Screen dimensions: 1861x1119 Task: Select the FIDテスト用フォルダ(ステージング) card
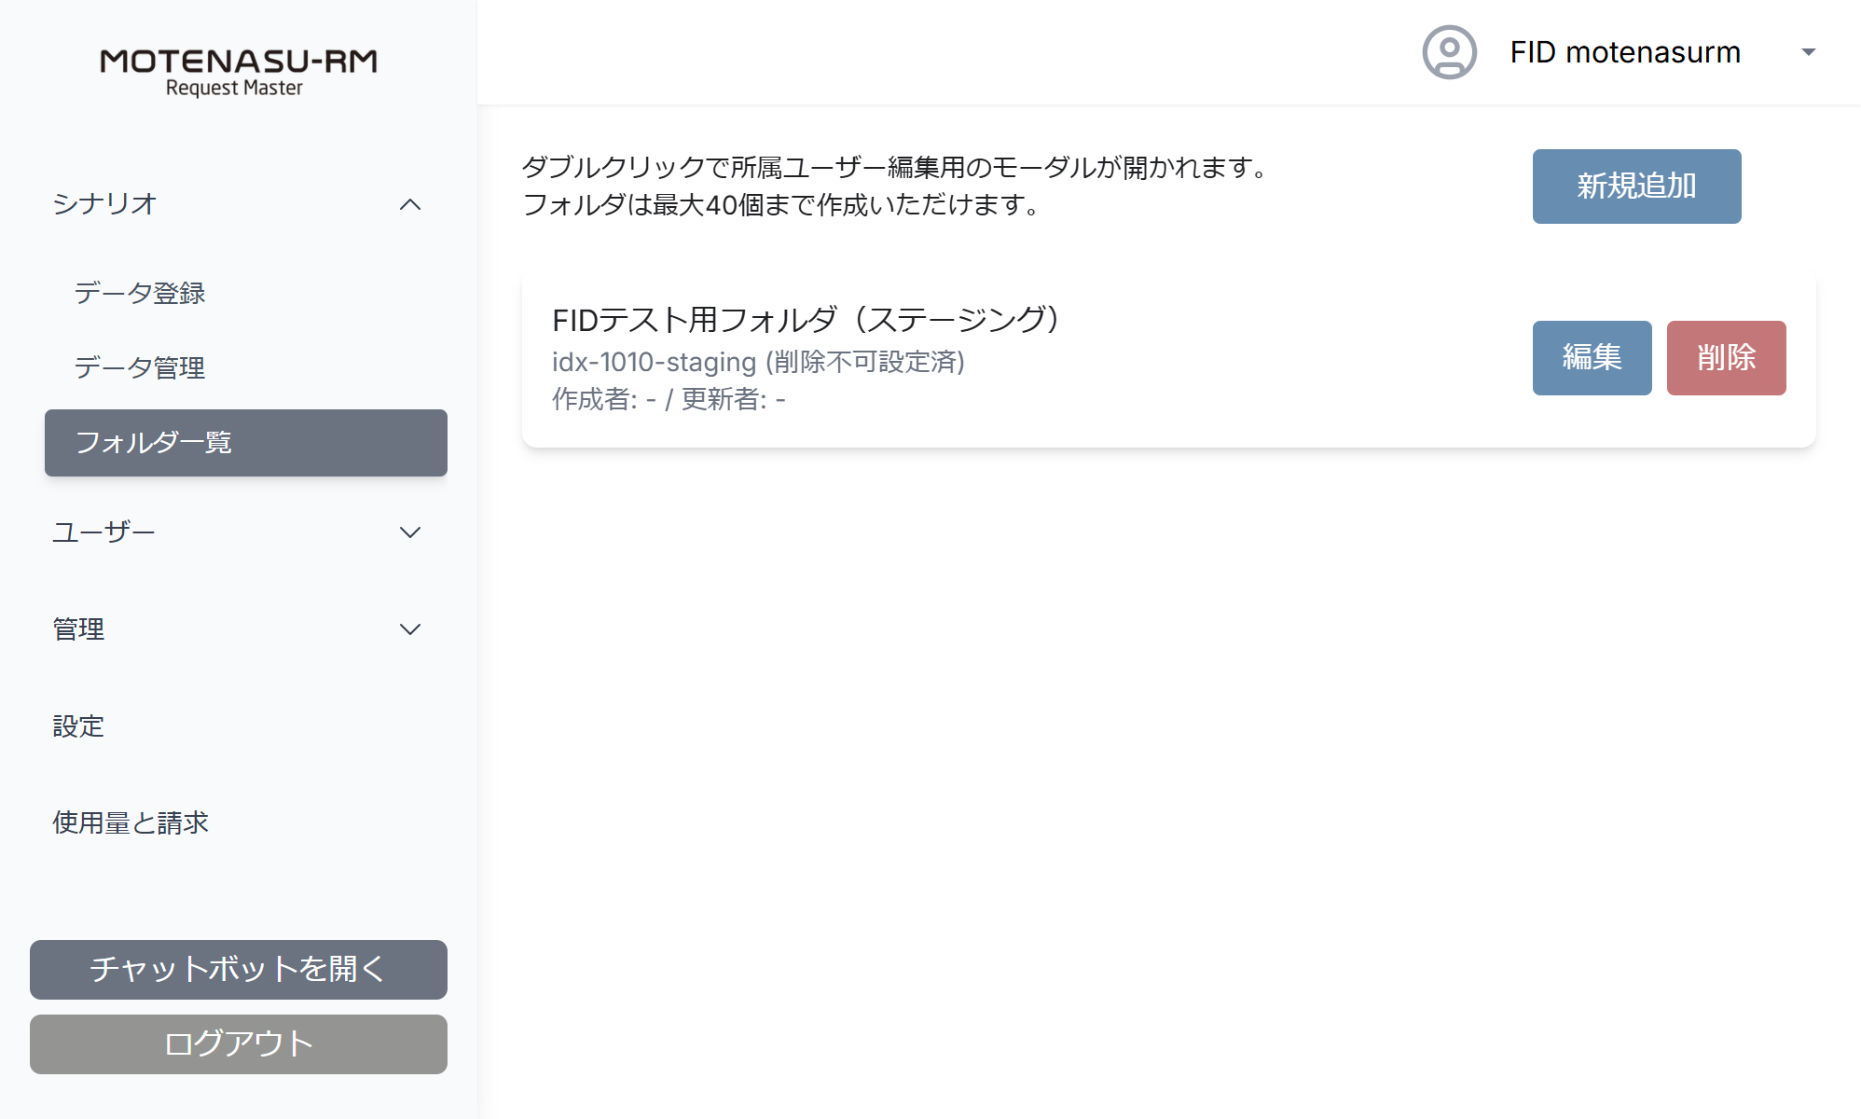coord(1168,359)
